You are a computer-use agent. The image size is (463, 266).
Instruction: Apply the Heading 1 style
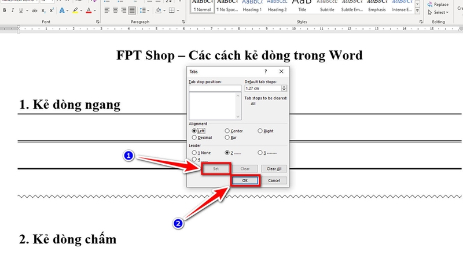point(252,6)
